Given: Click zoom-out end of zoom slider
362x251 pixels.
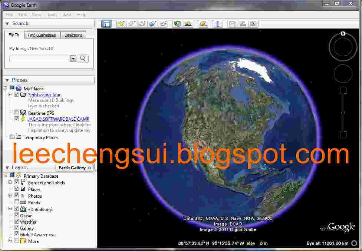Looking at the screenshot, I should (343, 135).
